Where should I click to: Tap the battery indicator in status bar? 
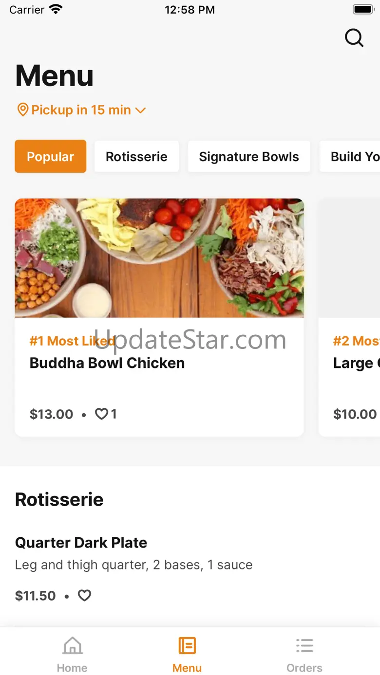click(x=363, y=9)
